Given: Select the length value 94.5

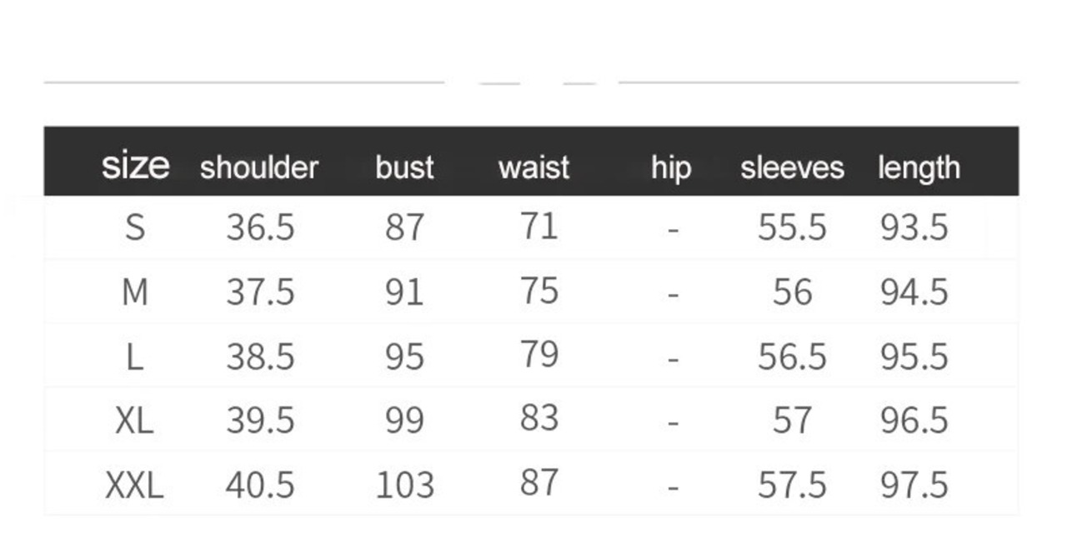Looking at the screenshot, I should pyautogui.click(x=914, y=292).
